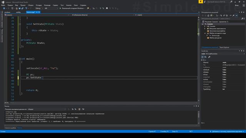This screenshot has width=246, height=138.
Task: Open the Тест menu
Action: click(x=62, y=5)
